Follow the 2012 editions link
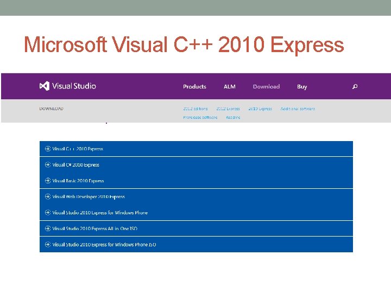This screenshot has height=293, width=391. [195, 109]
